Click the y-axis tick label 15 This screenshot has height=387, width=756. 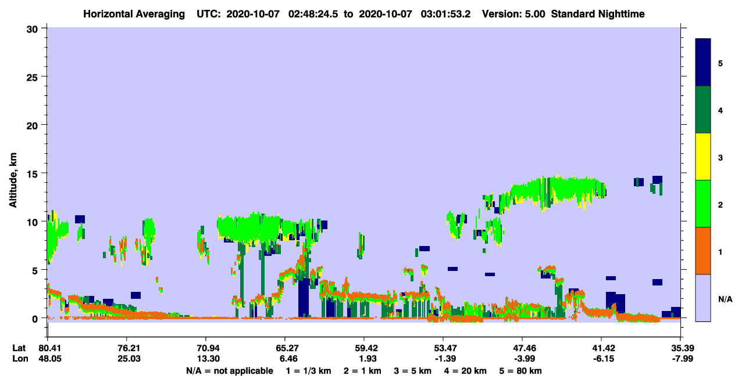click(34, 173)
